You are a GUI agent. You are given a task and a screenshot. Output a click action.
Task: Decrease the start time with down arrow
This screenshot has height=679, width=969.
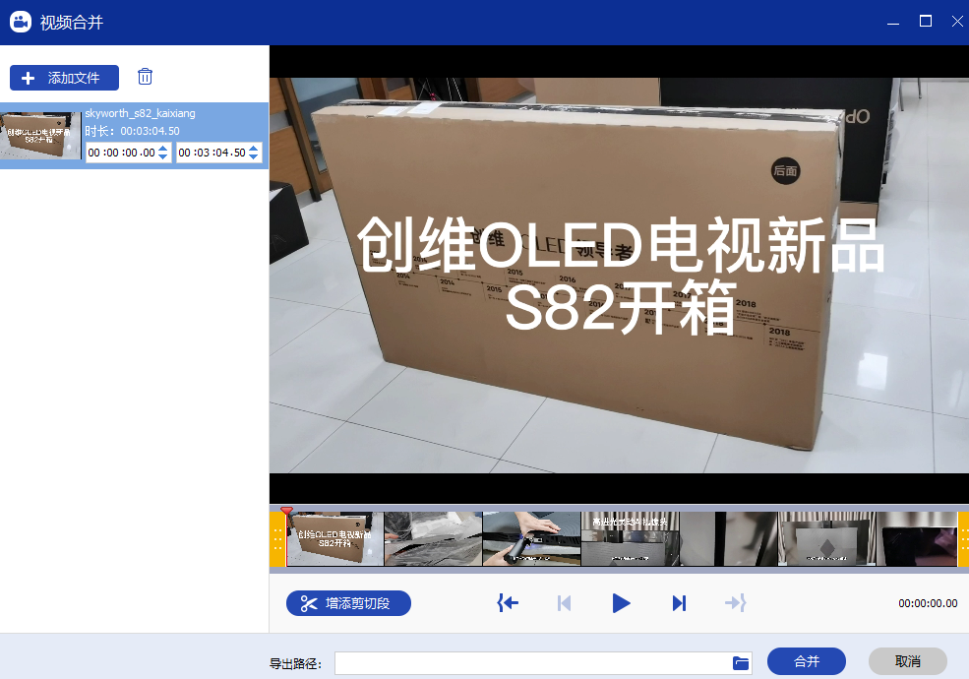pos(163,156)
